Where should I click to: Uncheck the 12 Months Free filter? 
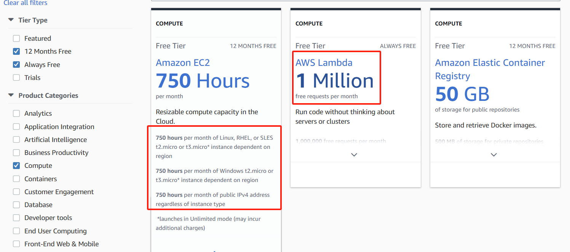[16, 51]
